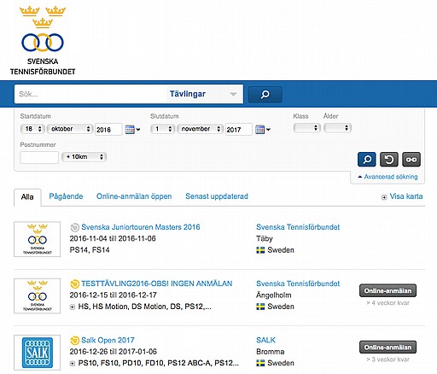Click the date text 2016-12-26 till 2017-01-06

114,352
